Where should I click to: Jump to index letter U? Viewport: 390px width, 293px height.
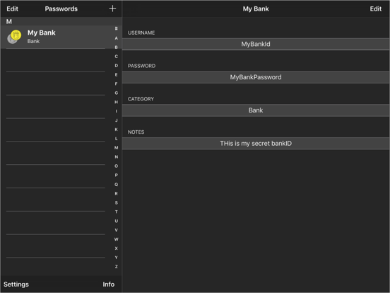[116, 221]
